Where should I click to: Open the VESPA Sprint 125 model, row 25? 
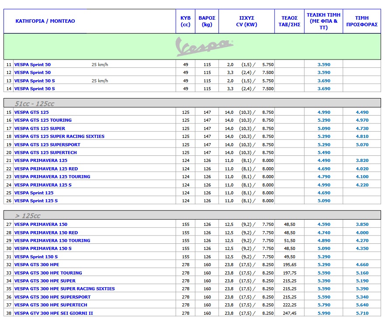[34, 193]
